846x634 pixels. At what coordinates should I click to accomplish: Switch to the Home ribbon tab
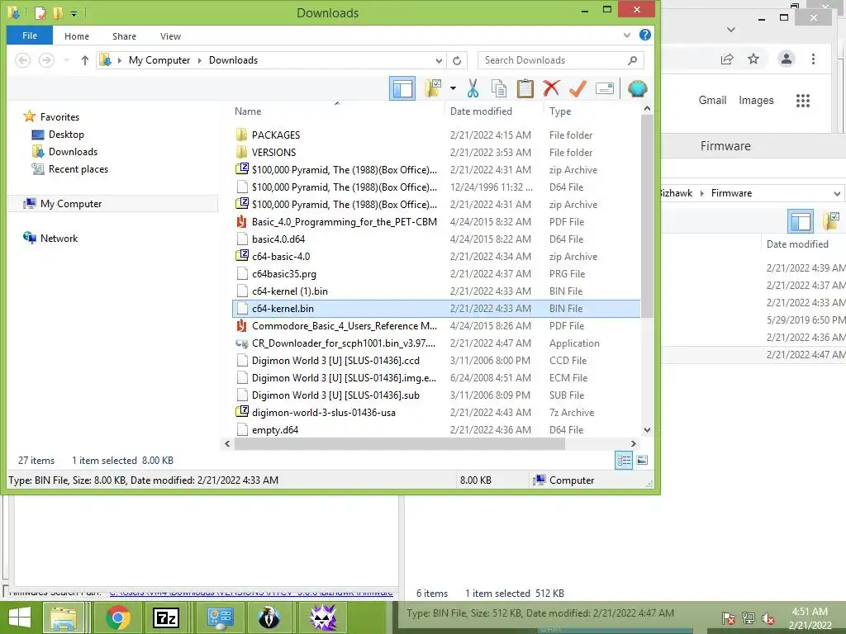click(77, 36)
